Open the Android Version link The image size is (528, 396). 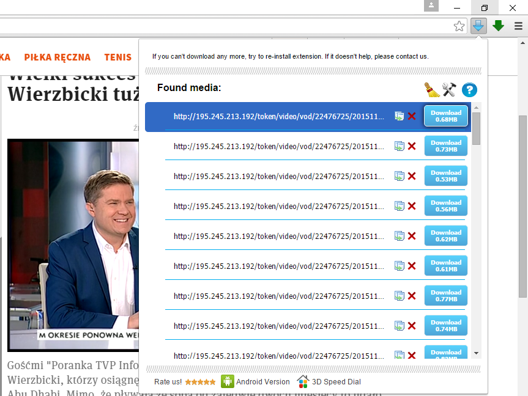point(262,382)
